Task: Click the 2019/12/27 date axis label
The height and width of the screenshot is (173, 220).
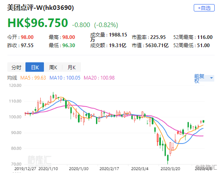Action: pos(25,168)
